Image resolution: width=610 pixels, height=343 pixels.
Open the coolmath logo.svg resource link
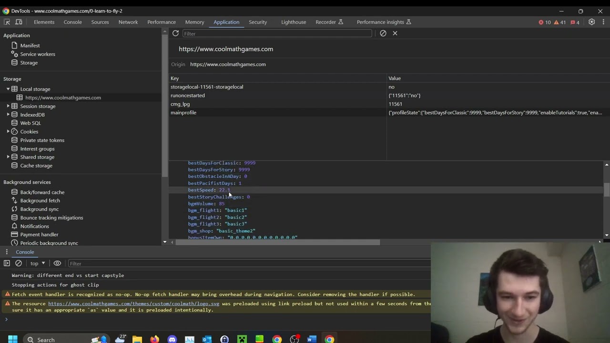coord(133,304)
